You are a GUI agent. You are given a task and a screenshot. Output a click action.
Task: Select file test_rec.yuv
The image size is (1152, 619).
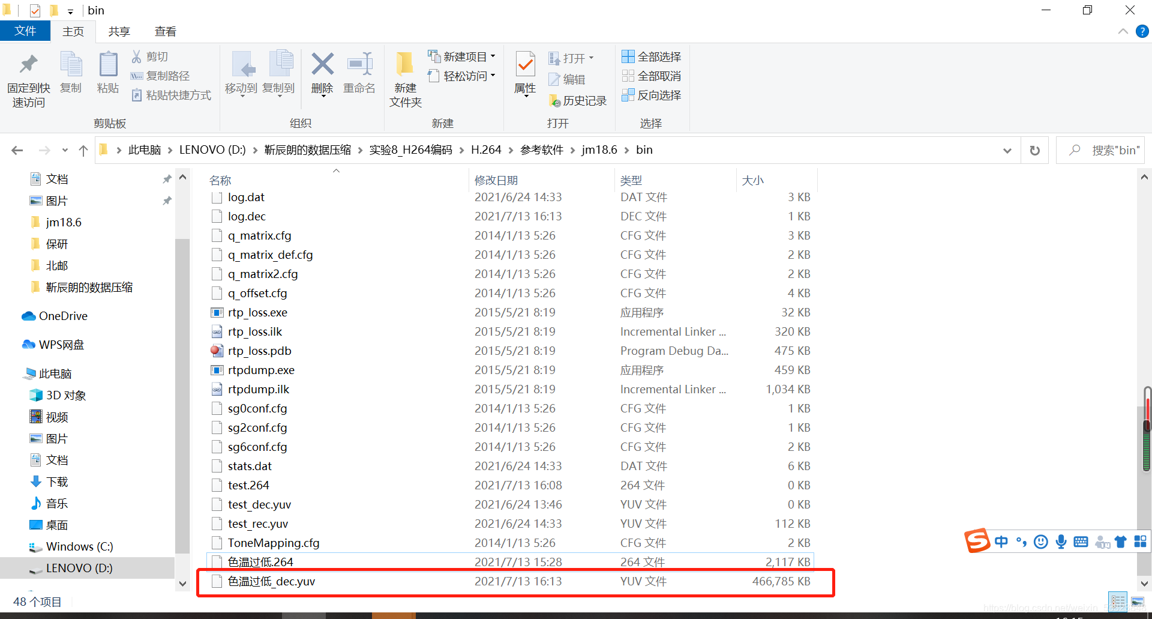pos(258,524)
